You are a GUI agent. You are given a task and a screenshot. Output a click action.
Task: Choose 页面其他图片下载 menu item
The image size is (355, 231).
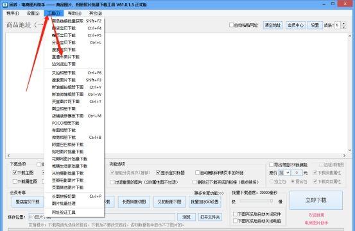74,187
